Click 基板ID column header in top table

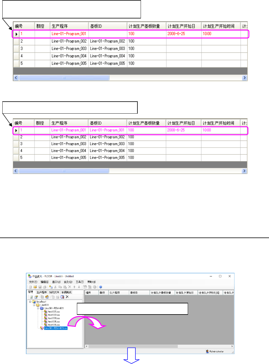(x=108, y=26)
